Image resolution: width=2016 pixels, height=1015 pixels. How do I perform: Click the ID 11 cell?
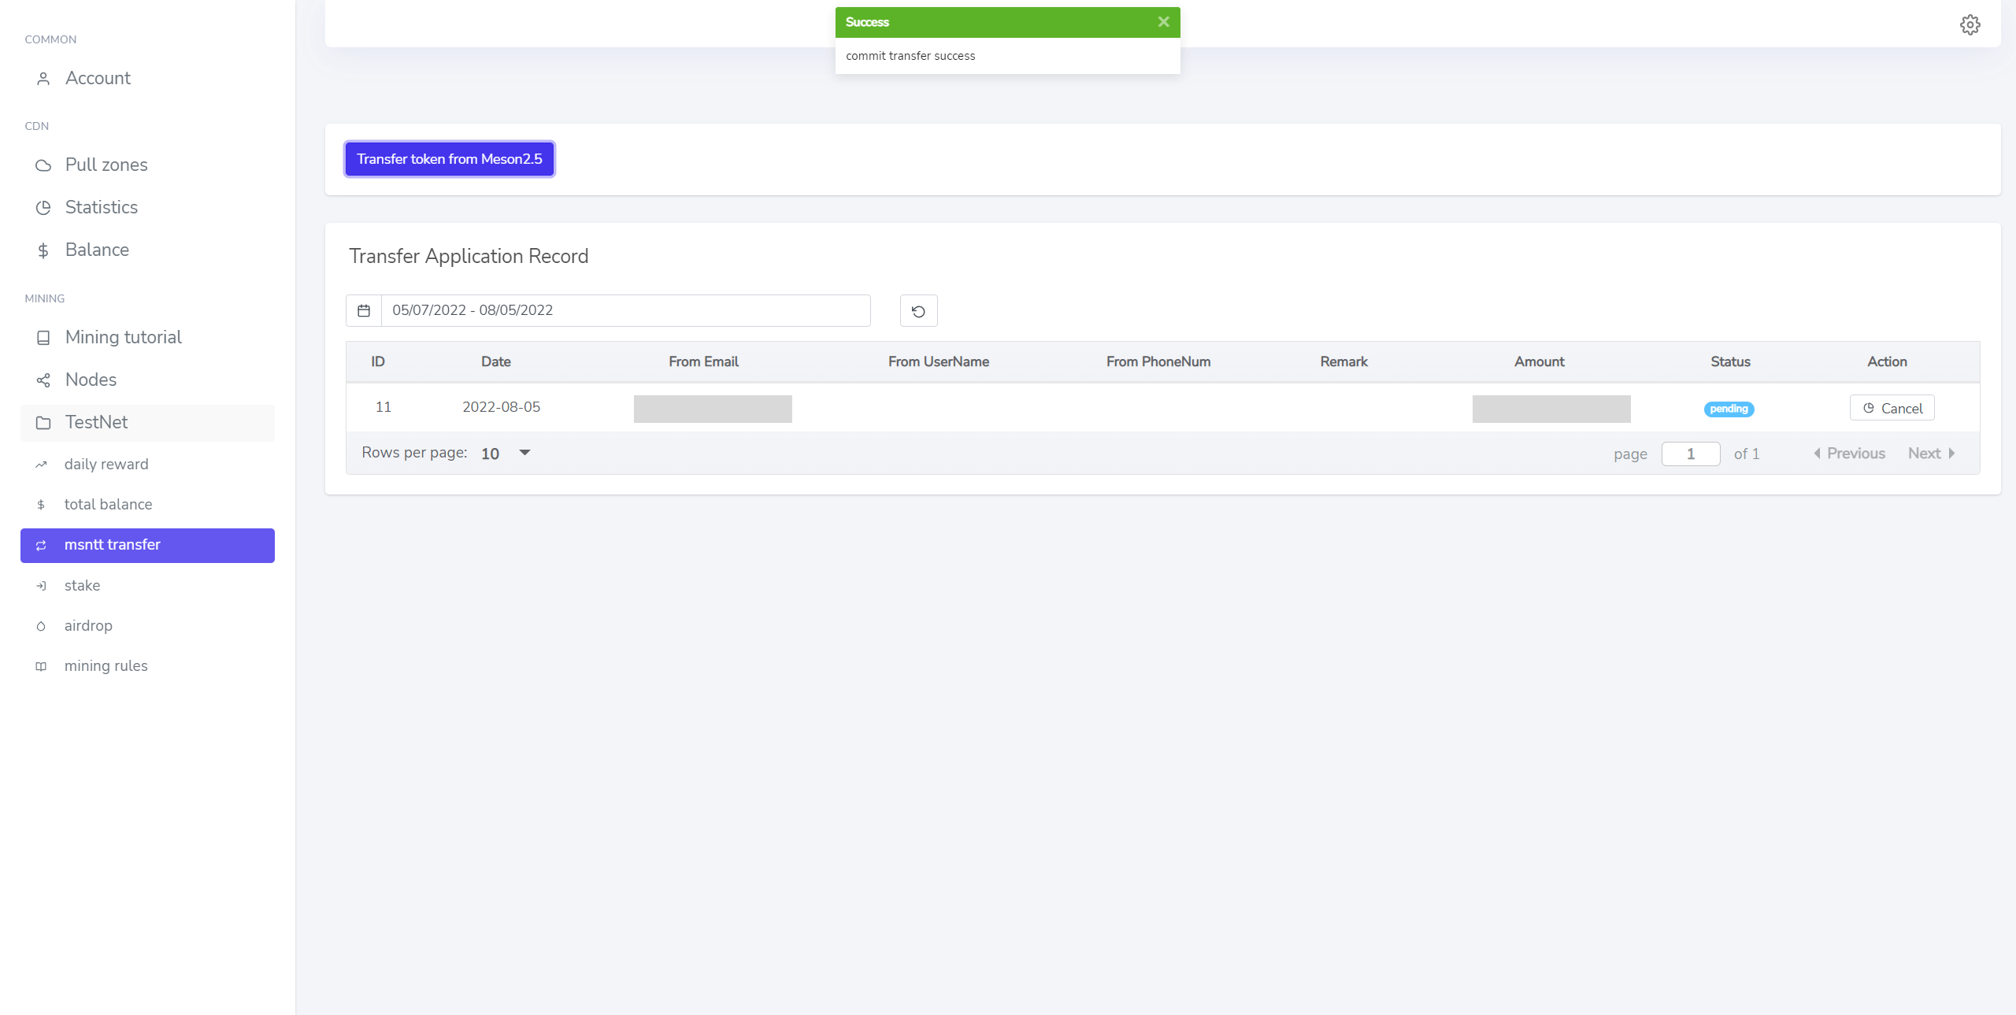[384, 407]
